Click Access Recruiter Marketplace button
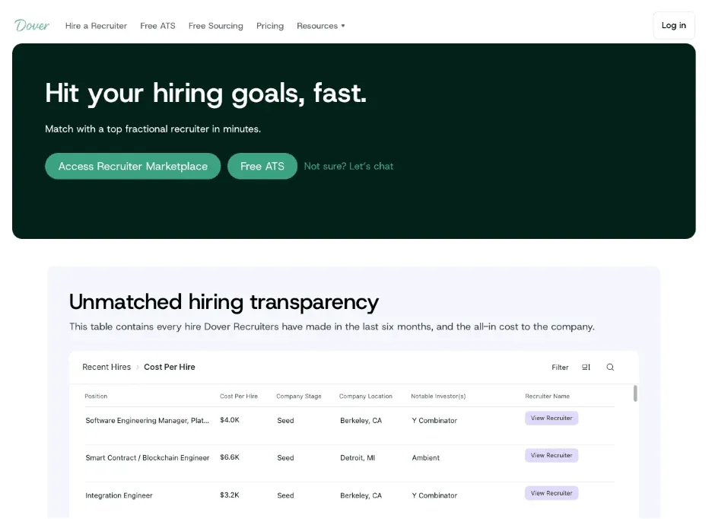 132,167
